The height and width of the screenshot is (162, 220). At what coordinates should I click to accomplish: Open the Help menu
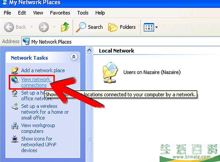pyautogui.click(x=100, y=13)
